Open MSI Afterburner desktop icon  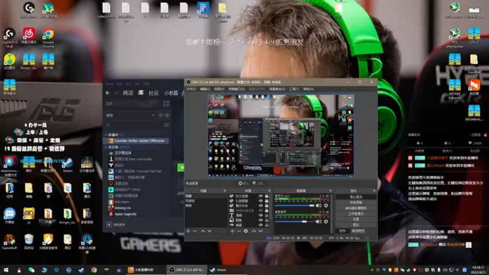coord(454,38)
